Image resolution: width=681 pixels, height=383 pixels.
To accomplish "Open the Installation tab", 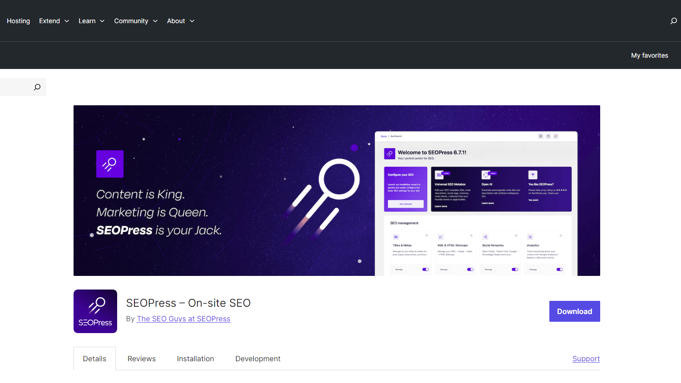I will (195, 358).
